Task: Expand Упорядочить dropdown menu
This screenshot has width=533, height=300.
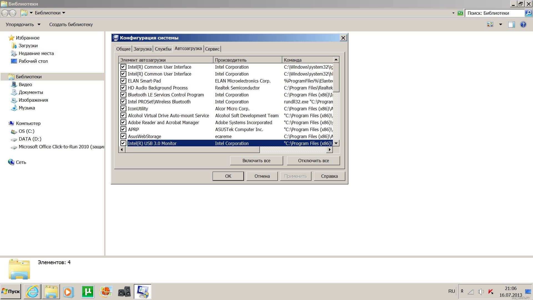Action: pyautogui.click(x=23, y=24)
